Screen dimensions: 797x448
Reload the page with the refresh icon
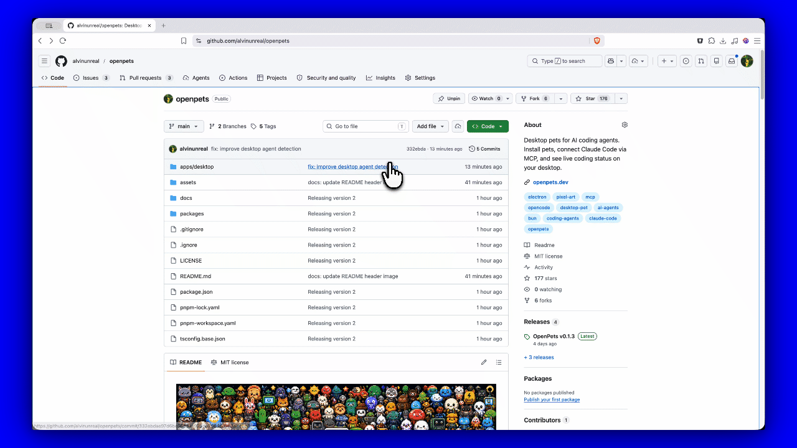(63, 41)
